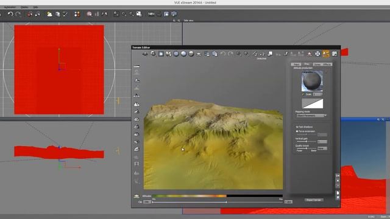Click the red arrow icon in Terrain Editor
Viewport: 390px width, 219px height.
(310, 54)
